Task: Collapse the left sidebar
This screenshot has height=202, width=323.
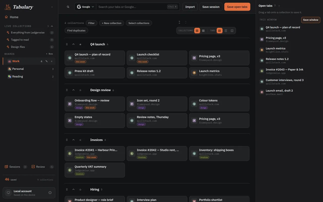Action: (52, 7)
